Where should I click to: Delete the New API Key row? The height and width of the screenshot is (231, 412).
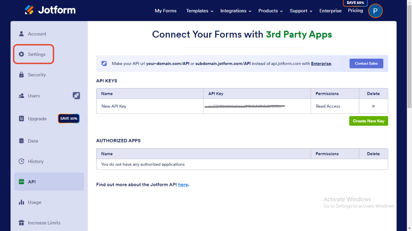click(373, 106)
